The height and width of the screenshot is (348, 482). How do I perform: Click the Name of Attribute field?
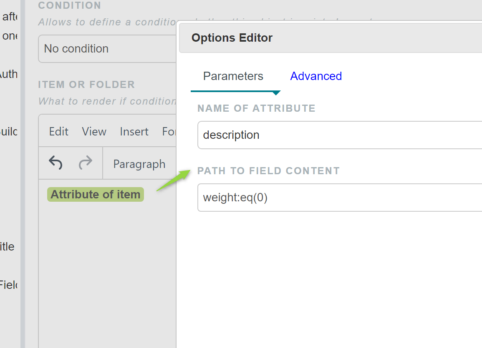click(339, 135)
